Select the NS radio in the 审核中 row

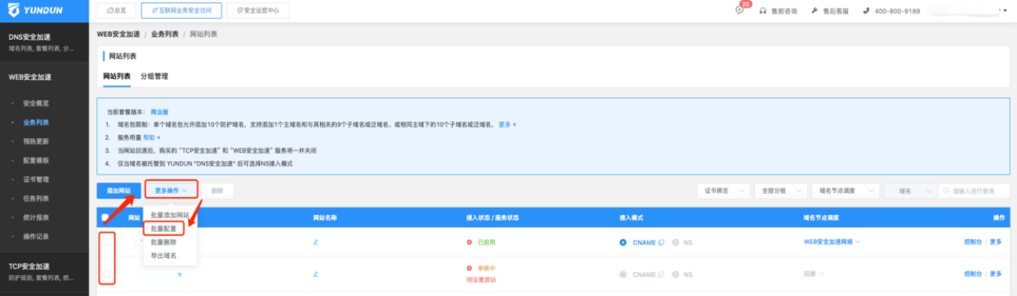[676, 275]
